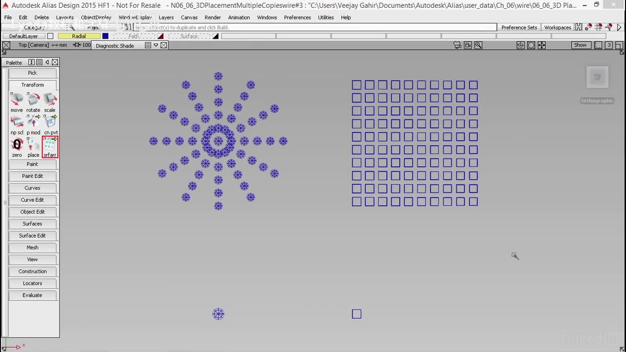This screenshot has width=626, height=352.
Task: Select the yellow Radial layer
Action: click(x=79, y=36)
